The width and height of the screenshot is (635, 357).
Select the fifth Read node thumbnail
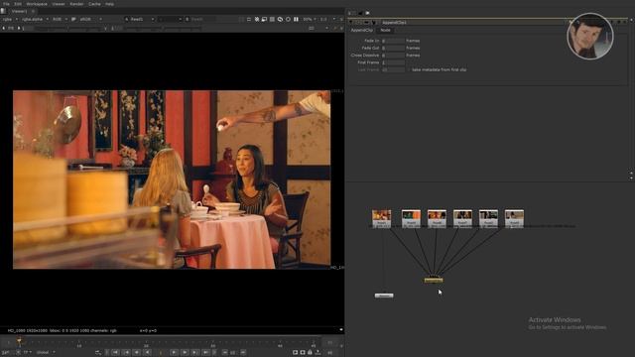488,218
